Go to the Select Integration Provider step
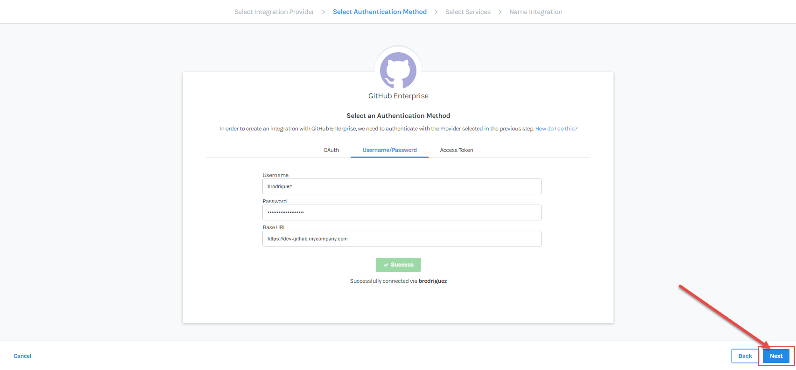 (x=274, y=12)
